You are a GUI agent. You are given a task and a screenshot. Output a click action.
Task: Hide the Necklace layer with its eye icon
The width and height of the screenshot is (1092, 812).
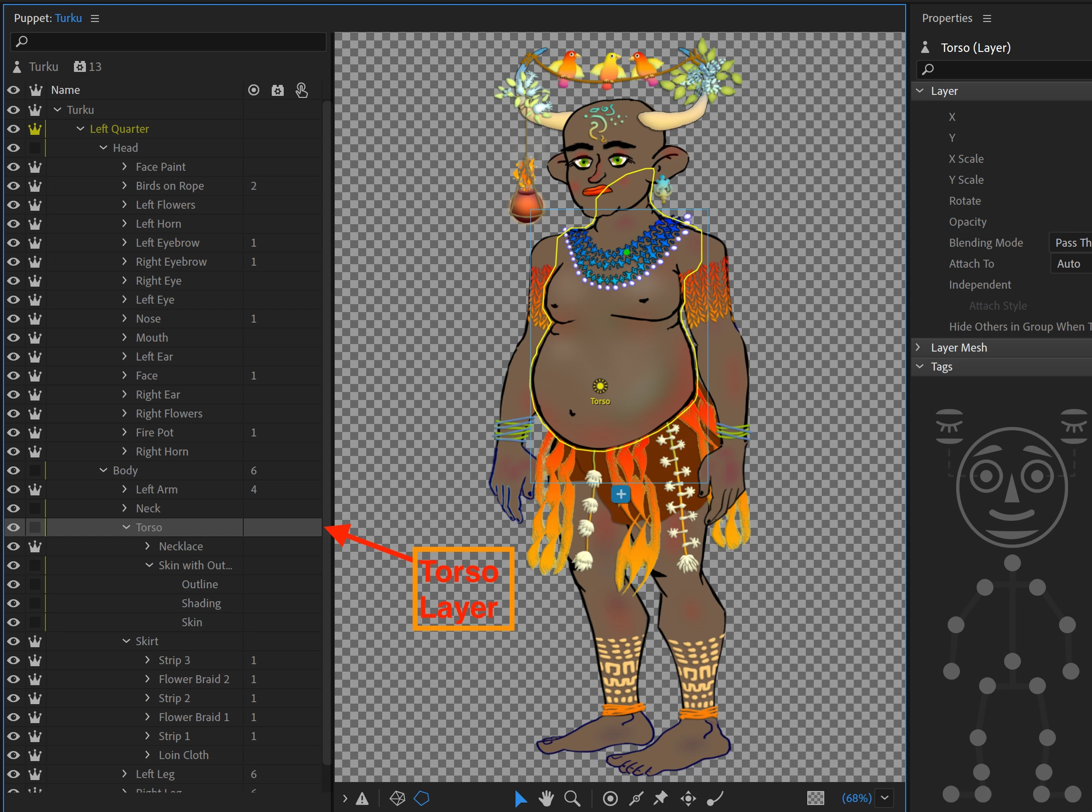pyautogui.click(x=13, y=546)
